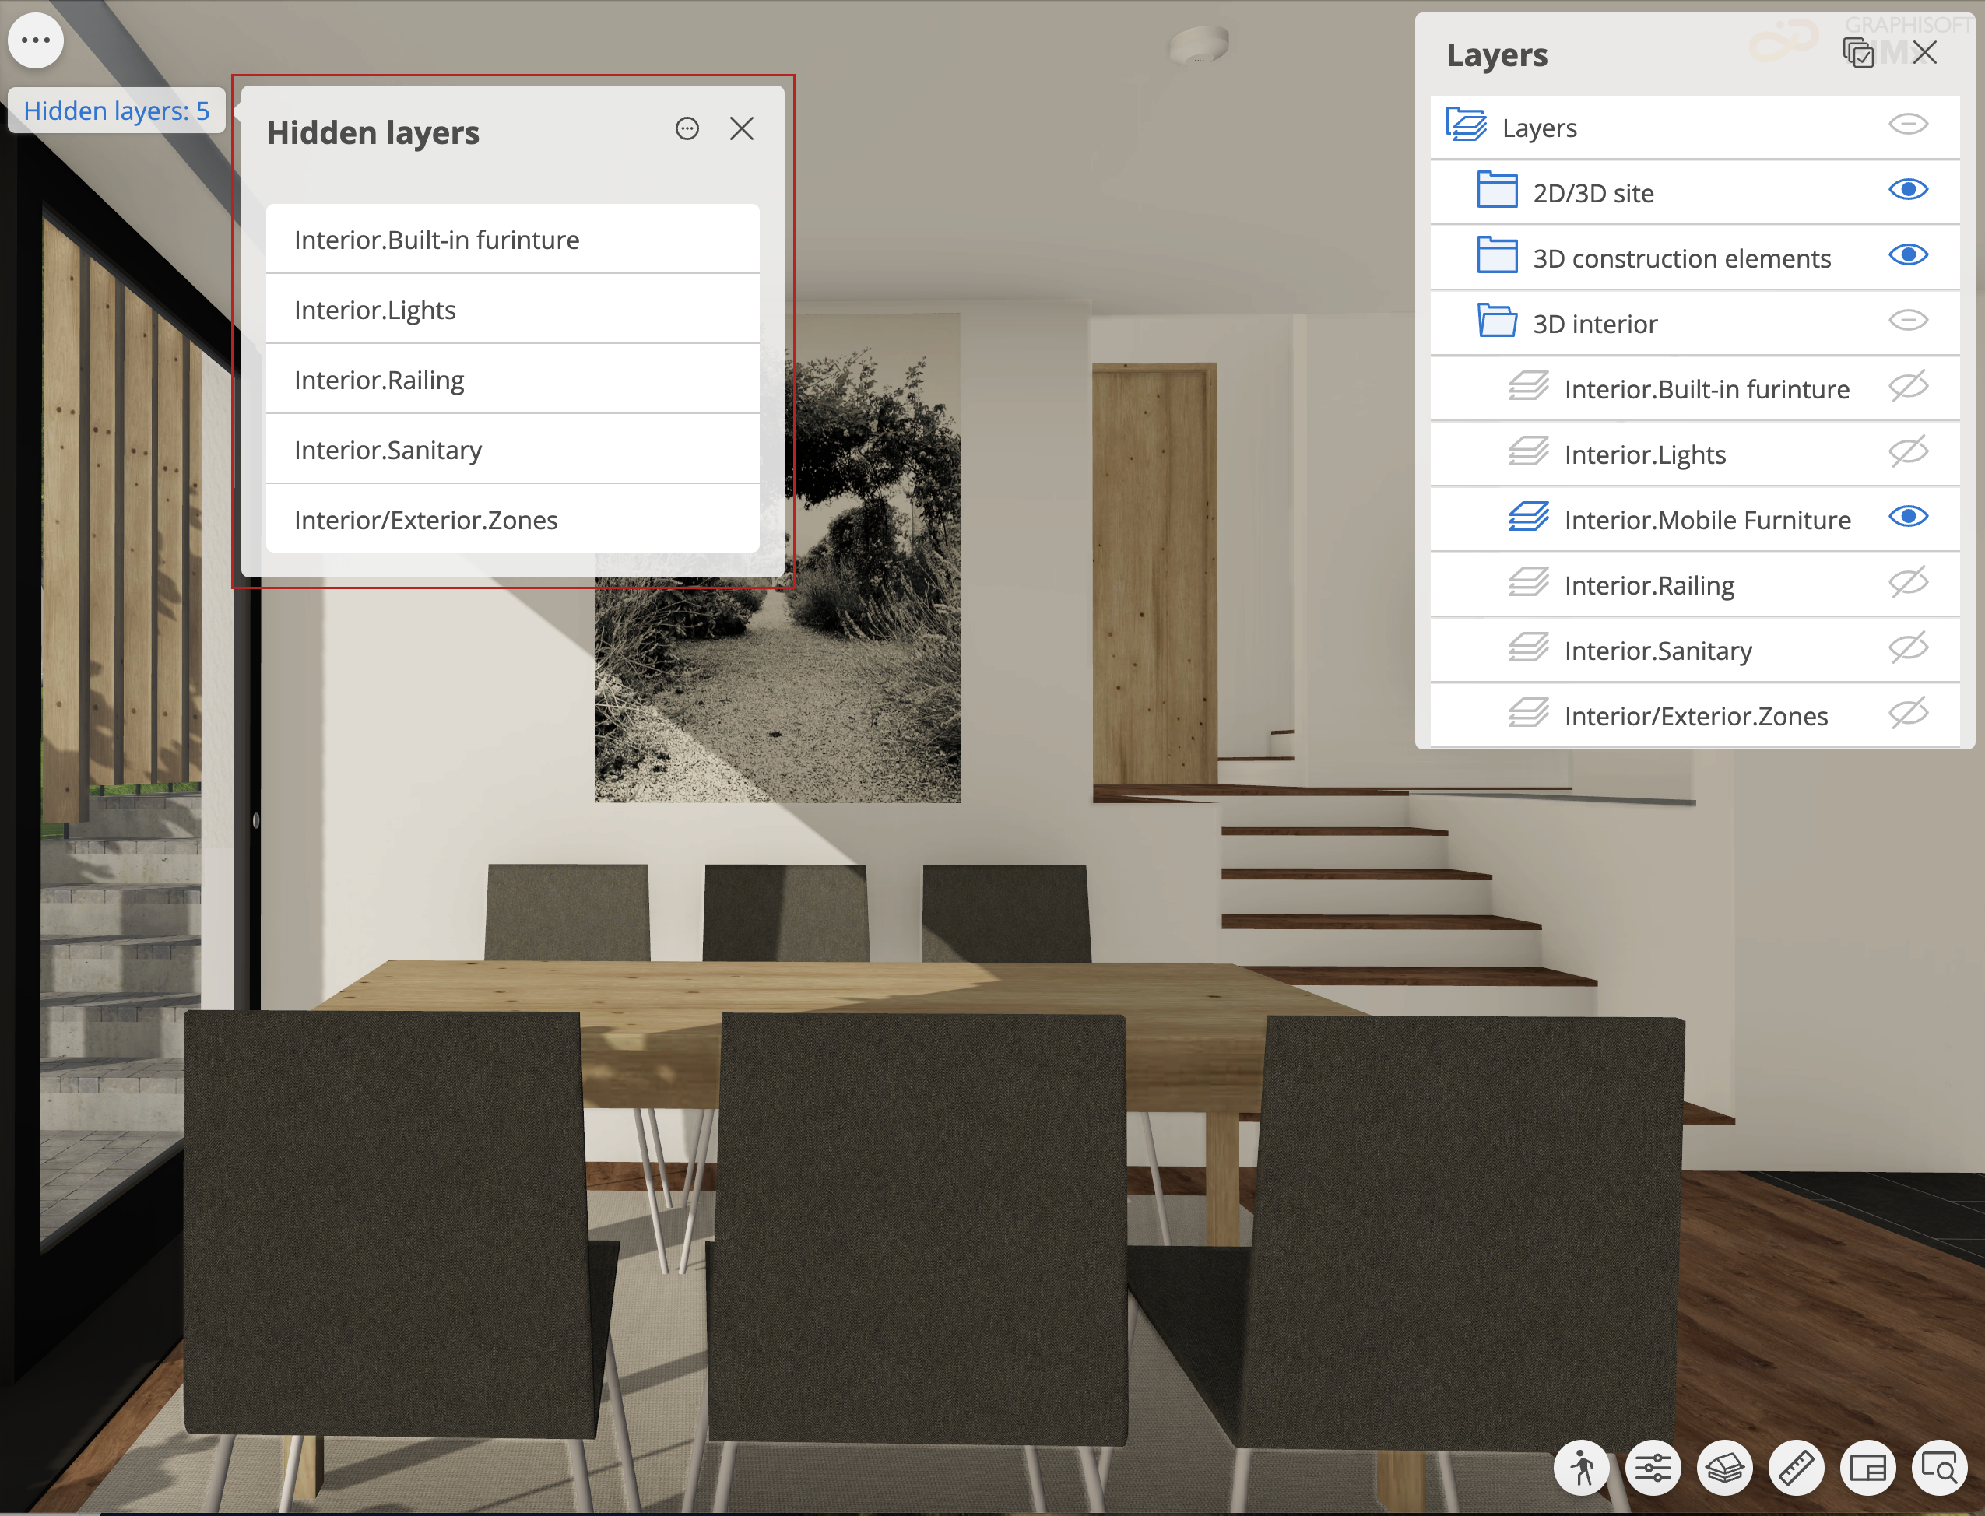
Task: Open options circle in Hidden layers popup
Action: (x=687, y=129)
